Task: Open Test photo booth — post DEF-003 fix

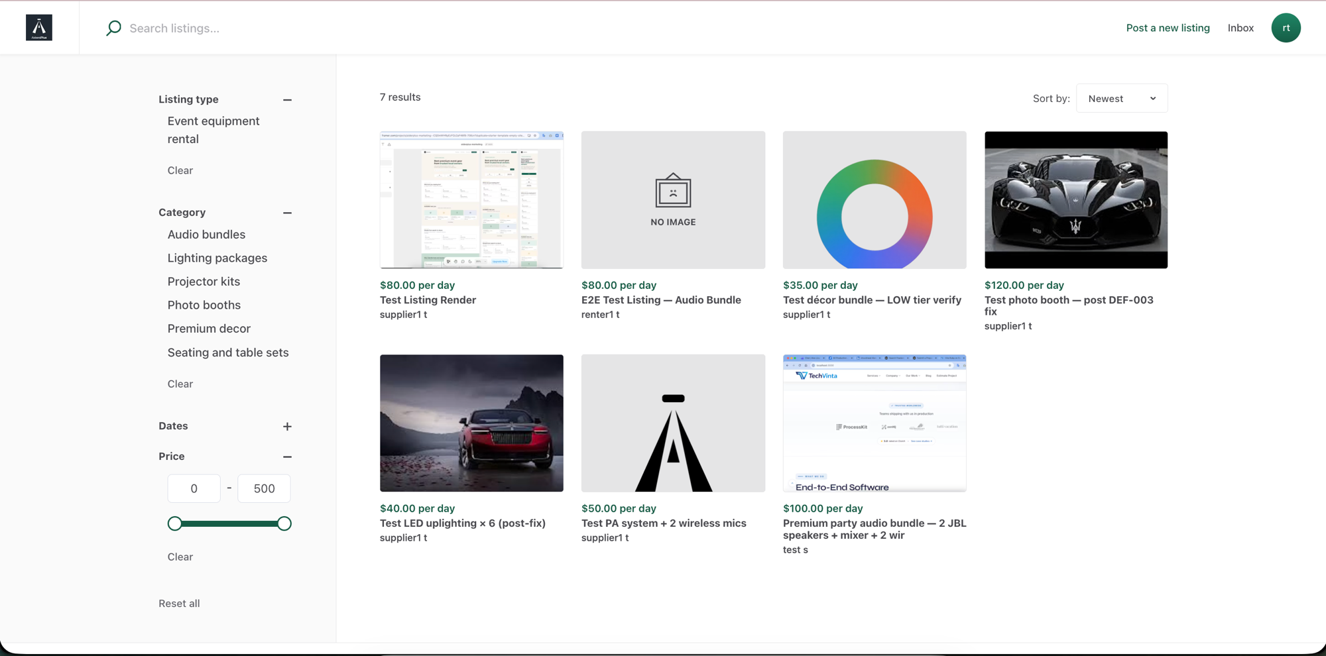Action: [x=1069, y=305]
